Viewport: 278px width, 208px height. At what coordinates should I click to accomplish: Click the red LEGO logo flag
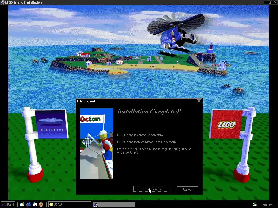click(227, 124)
